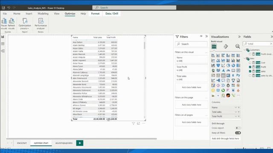The width and height of the screenshot is (273, 153).
Task: Choose the Gauge visual
Action: click(228, 71)
